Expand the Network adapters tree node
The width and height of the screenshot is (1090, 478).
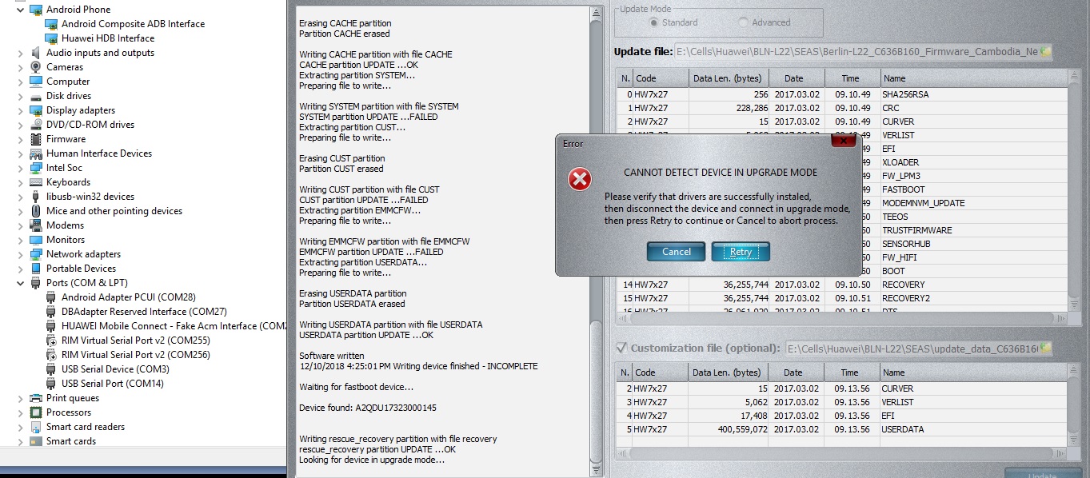pos(20,254)
